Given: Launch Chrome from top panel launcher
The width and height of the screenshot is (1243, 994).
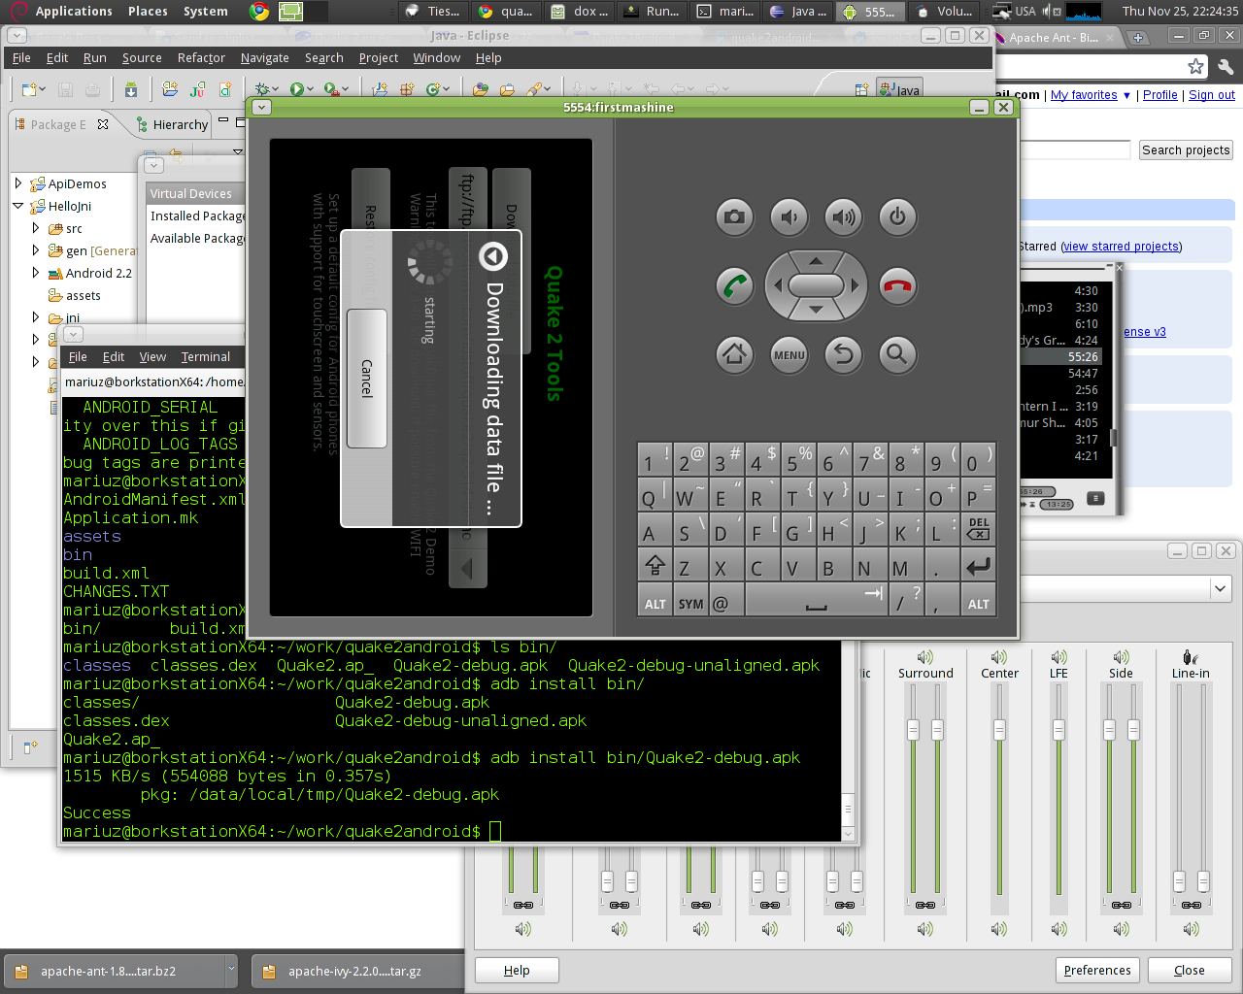Looking at the screenshot, I should 259,12.
